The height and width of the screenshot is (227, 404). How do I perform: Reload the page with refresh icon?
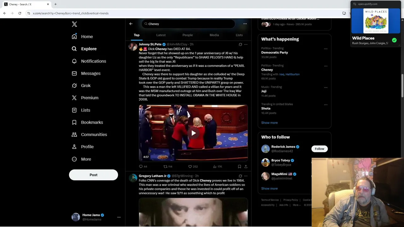coord(20,13)
